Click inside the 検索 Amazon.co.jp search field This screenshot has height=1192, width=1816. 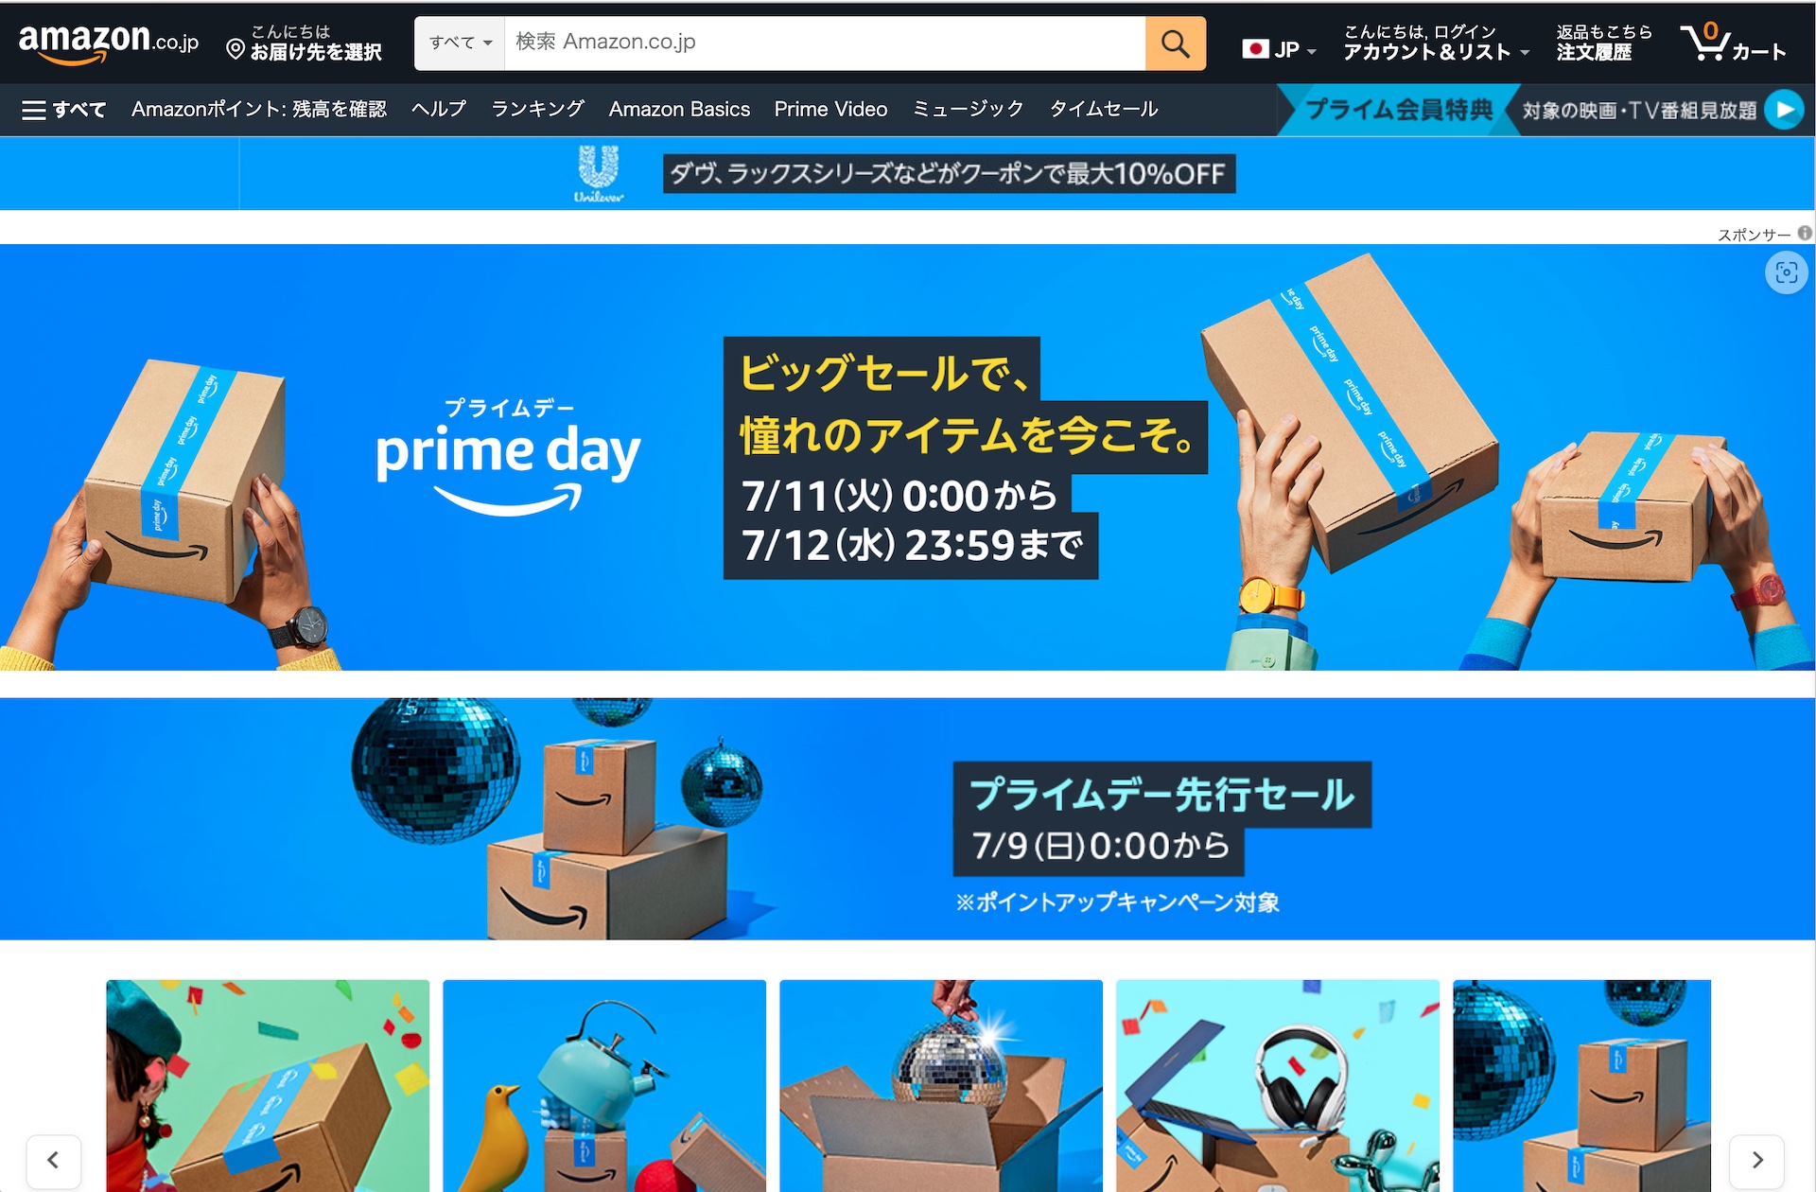[825, 44]
